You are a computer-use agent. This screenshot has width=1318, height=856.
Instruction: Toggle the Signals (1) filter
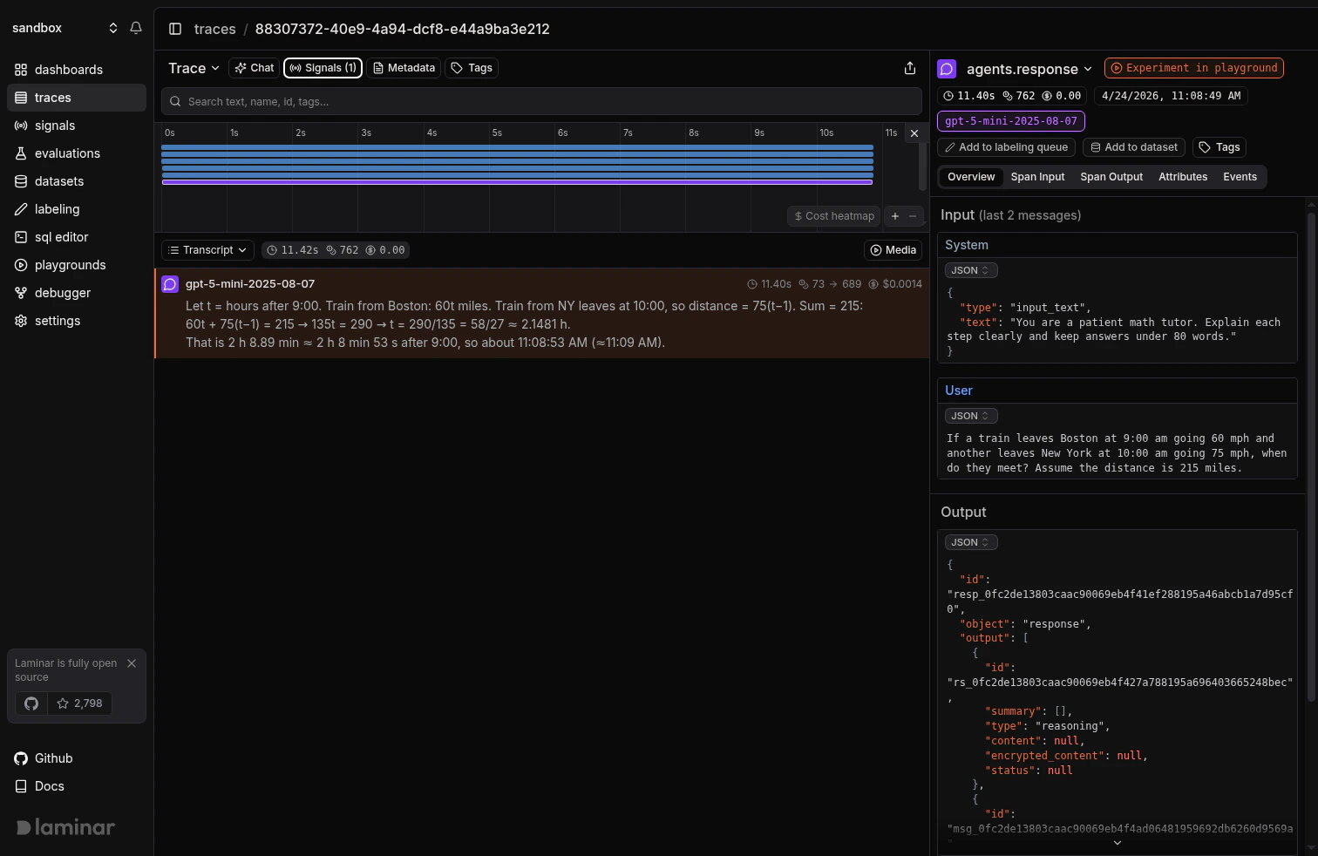[x=322, y=67]
